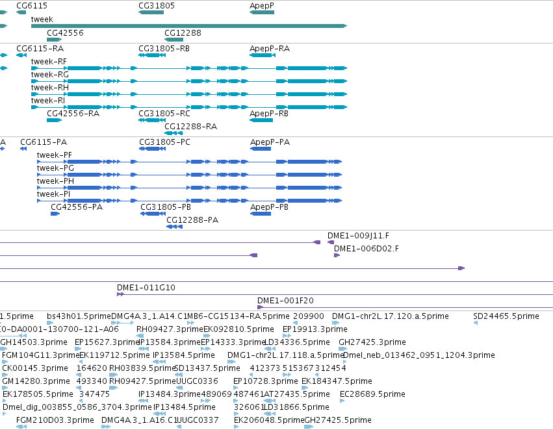
Task: Select EST GH27425.5prime
Action: coord(309,427)
